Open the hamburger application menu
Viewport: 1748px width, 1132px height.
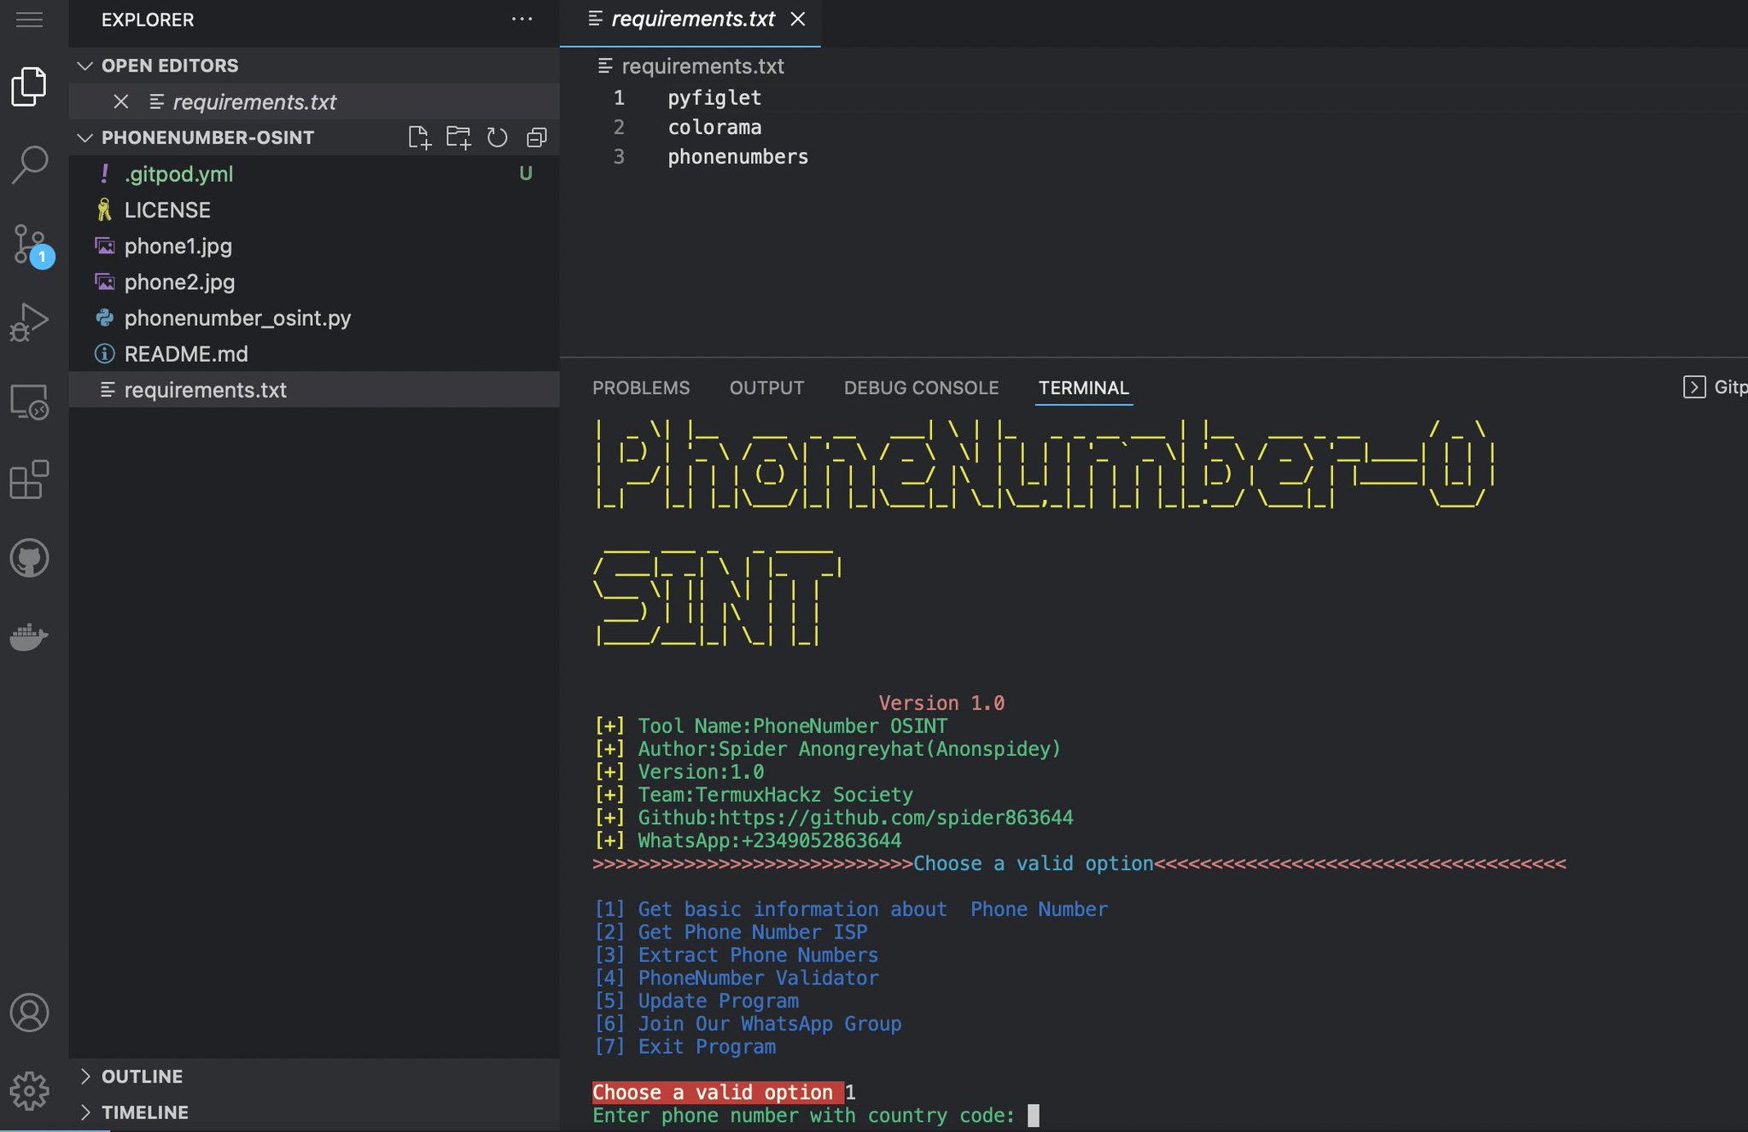[x=29, y=19]
